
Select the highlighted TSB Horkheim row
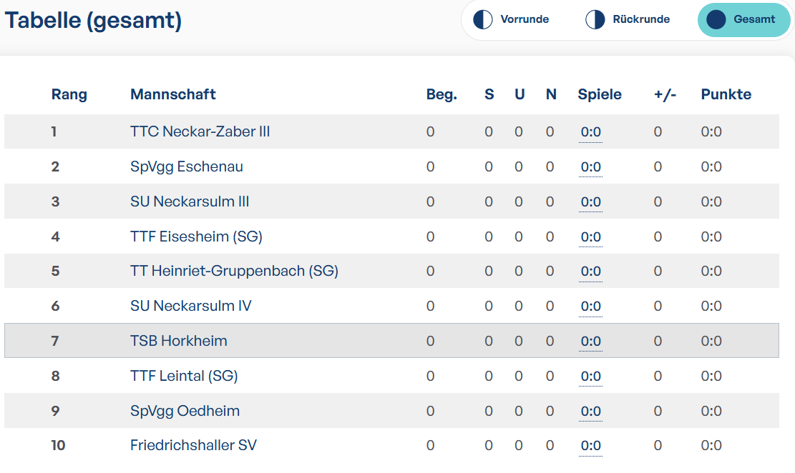pyautogui.click(x=391, y=341)
